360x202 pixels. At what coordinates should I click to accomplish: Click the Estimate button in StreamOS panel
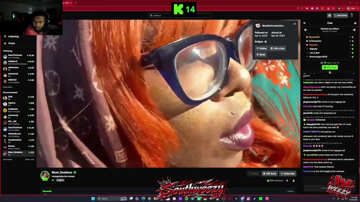tap(291, 191)
